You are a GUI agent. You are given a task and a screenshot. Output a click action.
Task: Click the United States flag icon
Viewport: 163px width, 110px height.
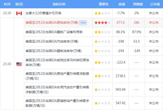click(19, 64)
